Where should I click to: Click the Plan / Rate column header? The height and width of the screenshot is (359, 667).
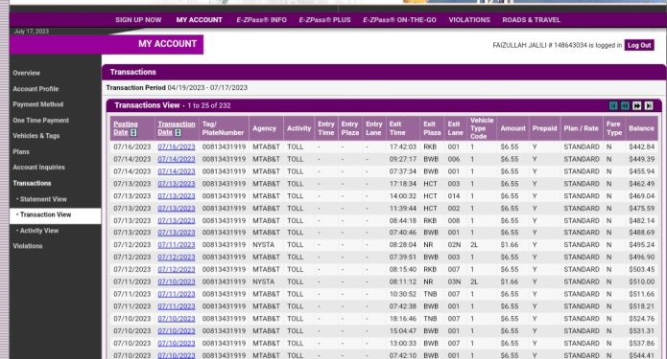pos(582,128)
